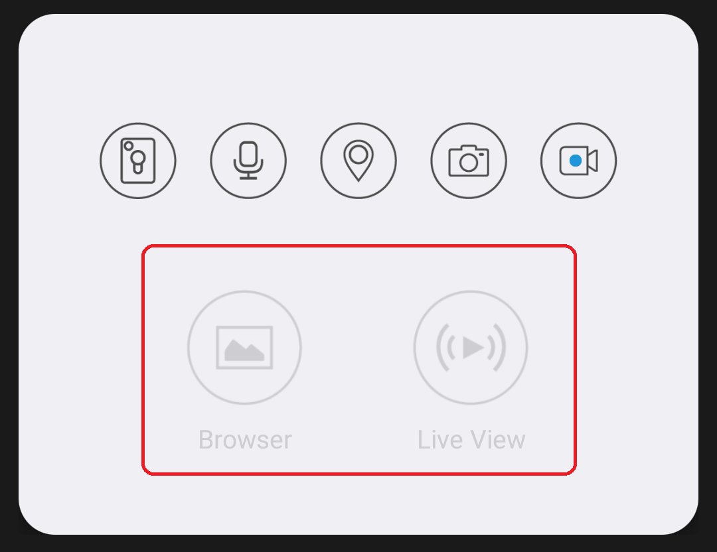
Task: Mute audio via the mic circle button
Action: [248, 161]
